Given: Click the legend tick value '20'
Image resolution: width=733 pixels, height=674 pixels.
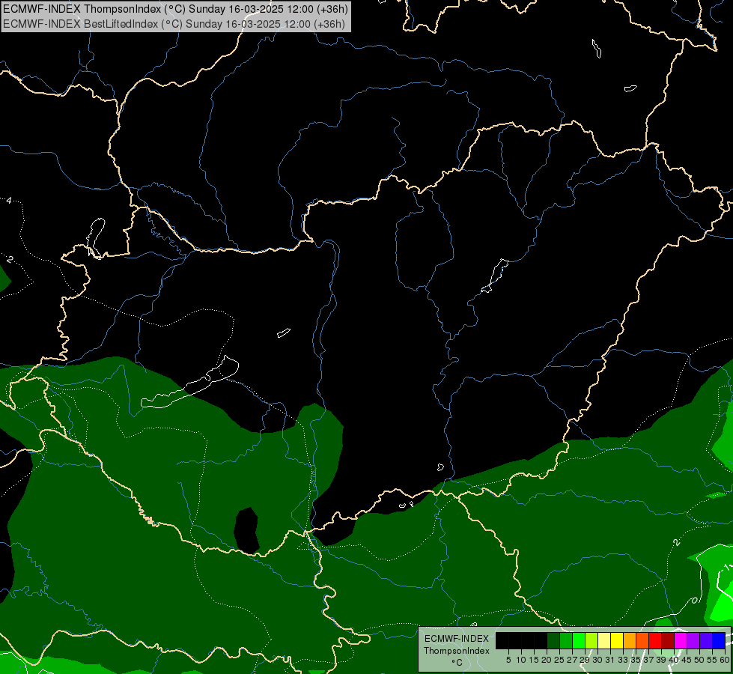Looking at the screenshot, I should pyautogui.click(x=547, y=660).
